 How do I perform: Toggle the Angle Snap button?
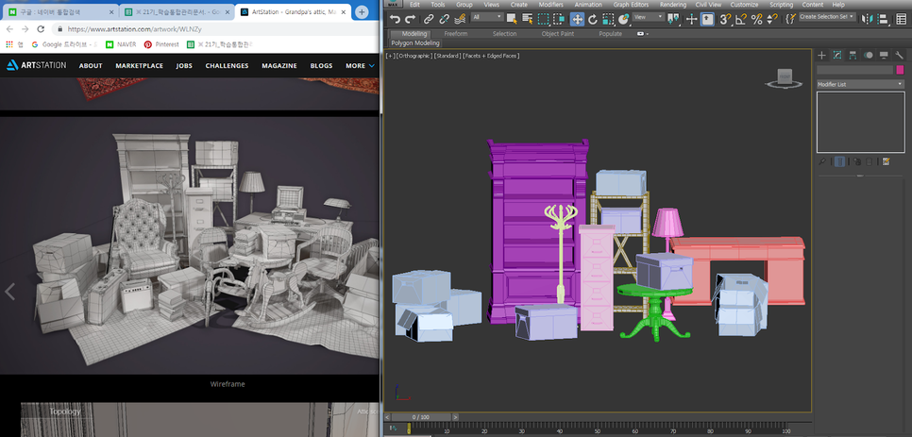[741, 19]
